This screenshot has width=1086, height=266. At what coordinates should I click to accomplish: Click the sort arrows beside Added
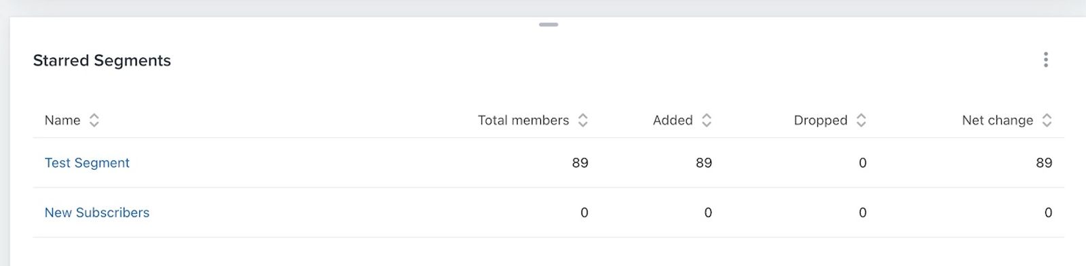[707, 120]
